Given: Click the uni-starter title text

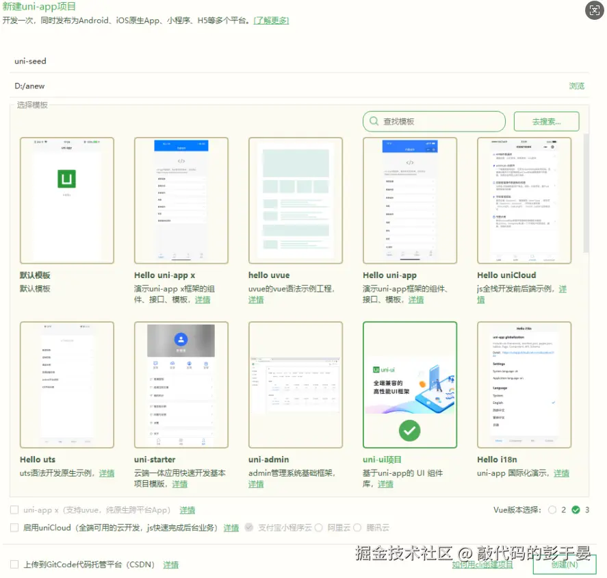Looking at the screenshot, I should 155,460.
